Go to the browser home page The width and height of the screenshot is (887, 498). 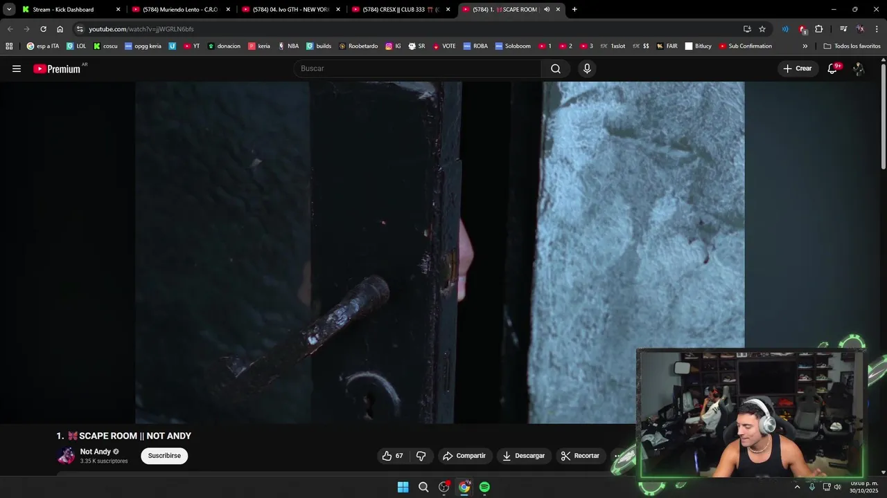60,29
